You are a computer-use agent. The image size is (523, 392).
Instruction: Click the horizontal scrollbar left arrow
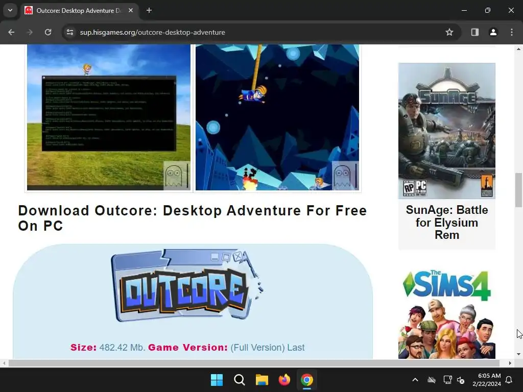click(x=4, y=363)
